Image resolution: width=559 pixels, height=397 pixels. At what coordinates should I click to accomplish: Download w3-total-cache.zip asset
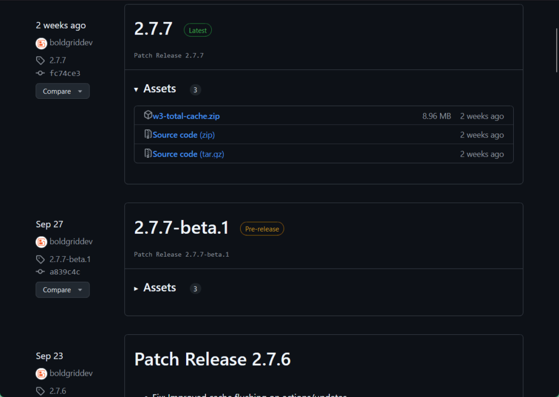[186, 116]
